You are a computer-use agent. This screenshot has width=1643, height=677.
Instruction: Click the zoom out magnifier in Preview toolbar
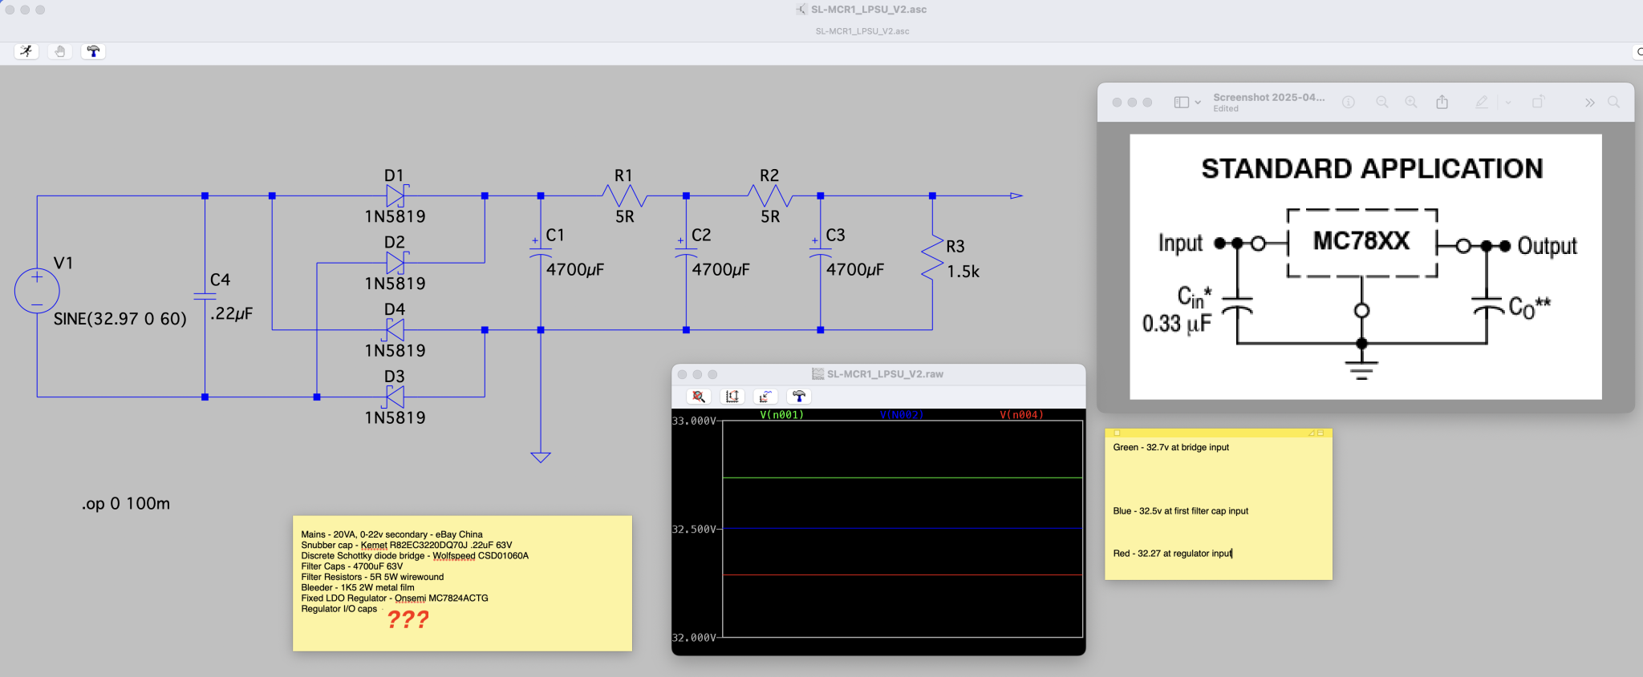click(x=1381, y=103)
